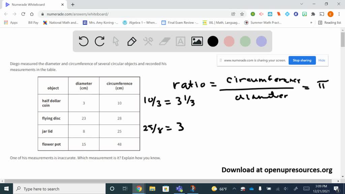The height and width of the screenshot is (194, 345).
Task: Open the shapes/tools icon next to the pencil
Action: [x=148, y=41]
